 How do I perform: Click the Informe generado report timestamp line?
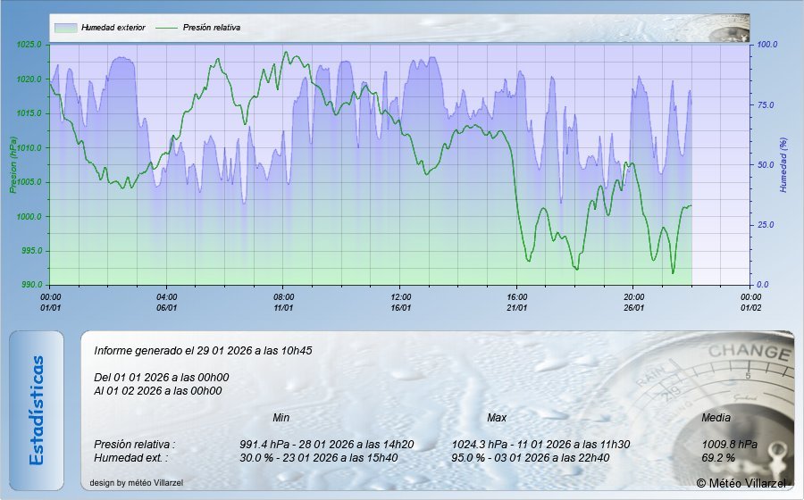pos(203,351)
